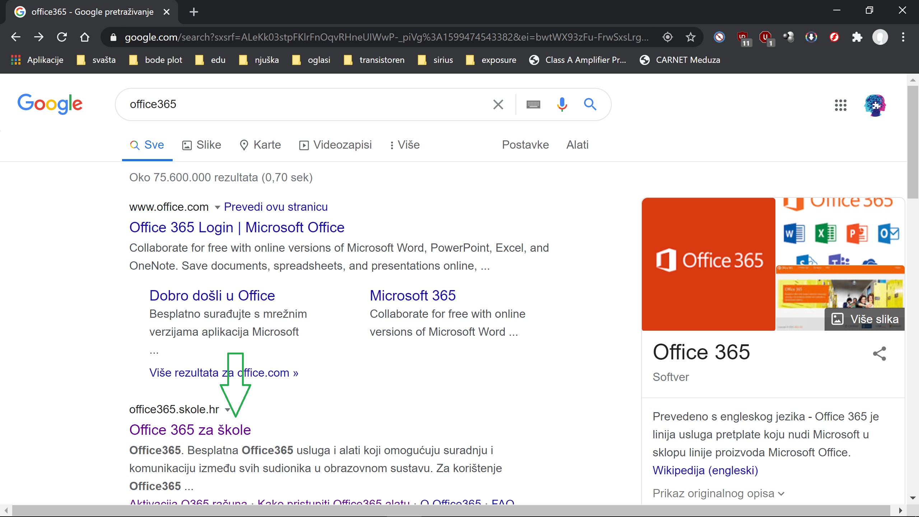Click Više slika button on images

(x=864, y=319)
